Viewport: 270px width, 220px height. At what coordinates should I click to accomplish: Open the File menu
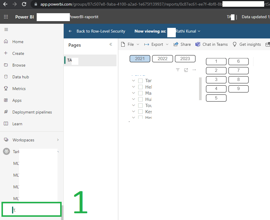130,44
